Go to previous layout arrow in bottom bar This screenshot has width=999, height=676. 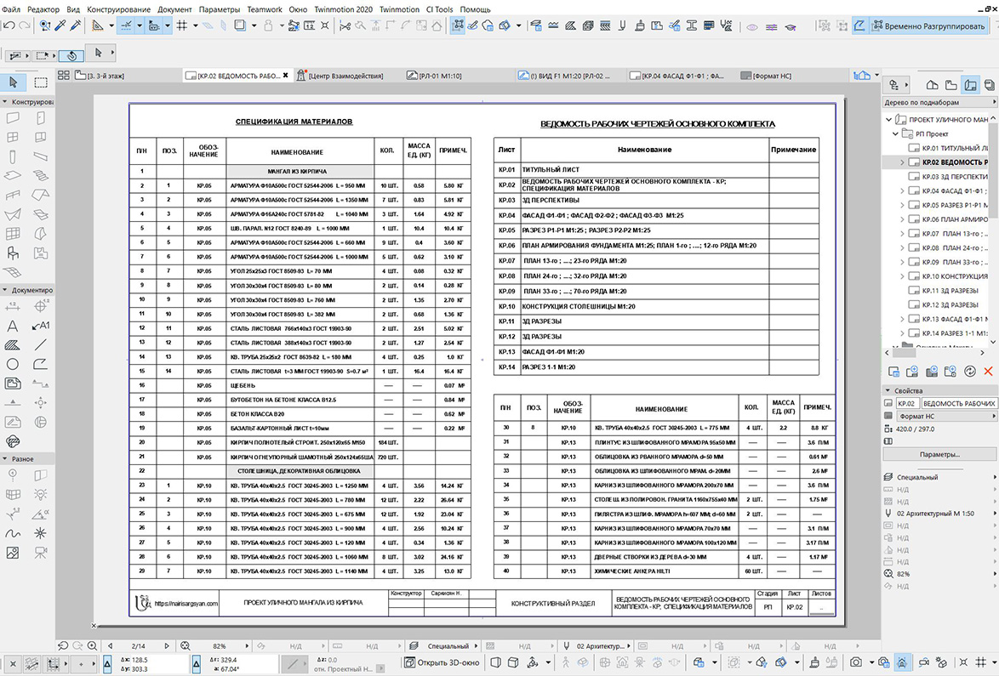pyautogui.click(x=110, y=646)
